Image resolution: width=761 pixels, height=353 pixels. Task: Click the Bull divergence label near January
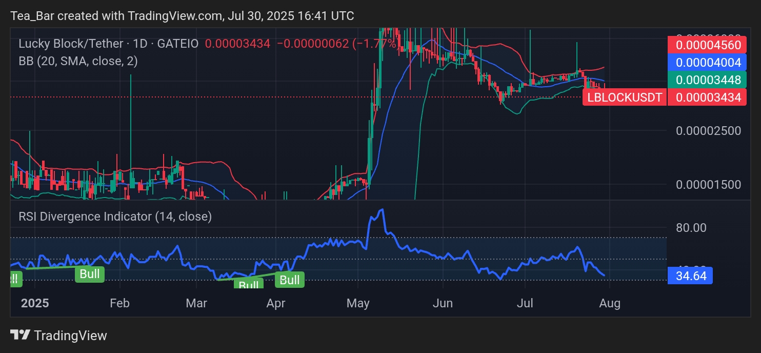tap(90, 274)
